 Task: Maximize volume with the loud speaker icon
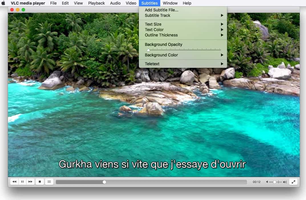(285, 181)
